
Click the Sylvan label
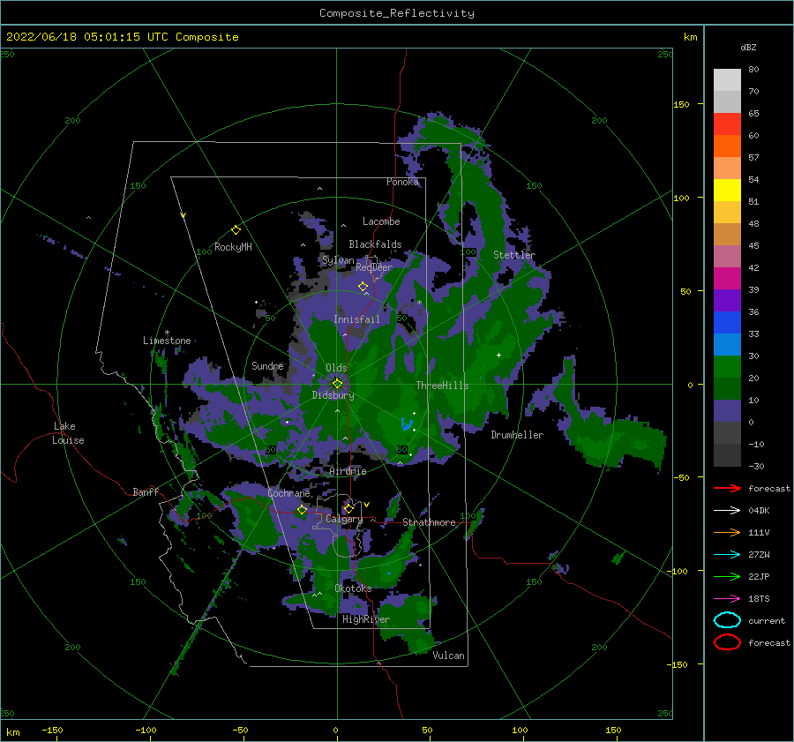338,260
